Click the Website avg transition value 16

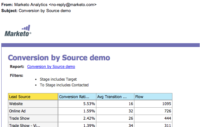(x=115, y=104)
